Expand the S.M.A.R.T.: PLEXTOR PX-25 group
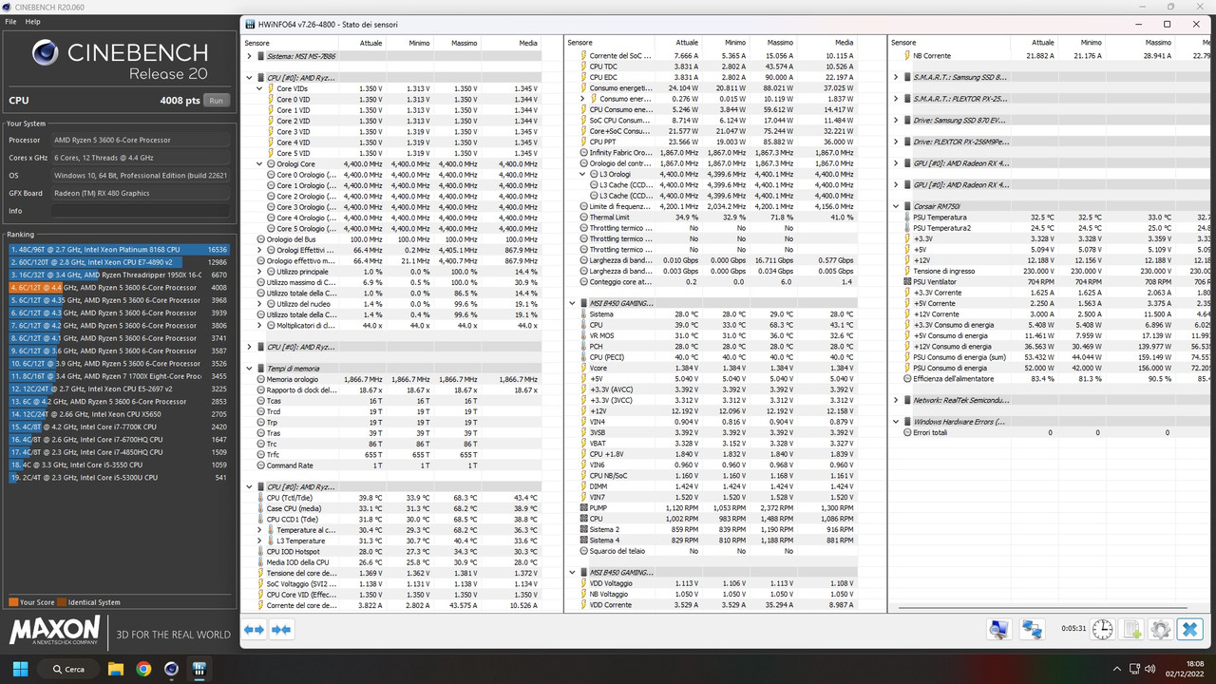 895,99
